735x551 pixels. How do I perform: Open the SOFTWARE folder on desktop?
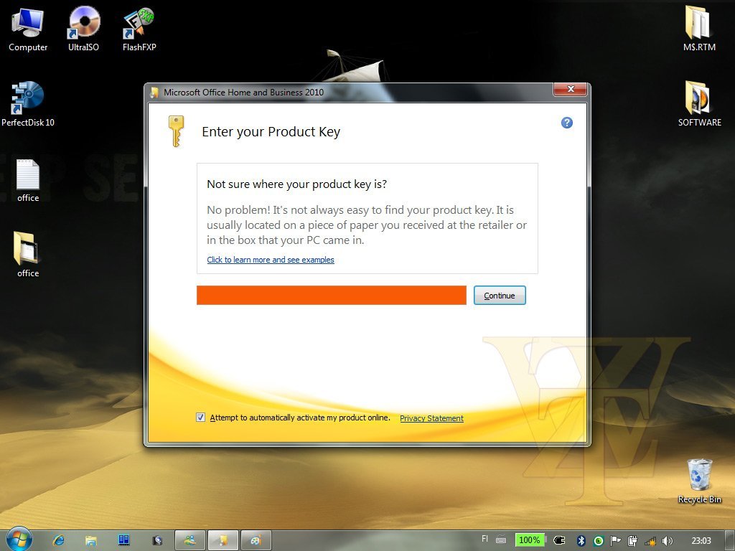point(699,98)
